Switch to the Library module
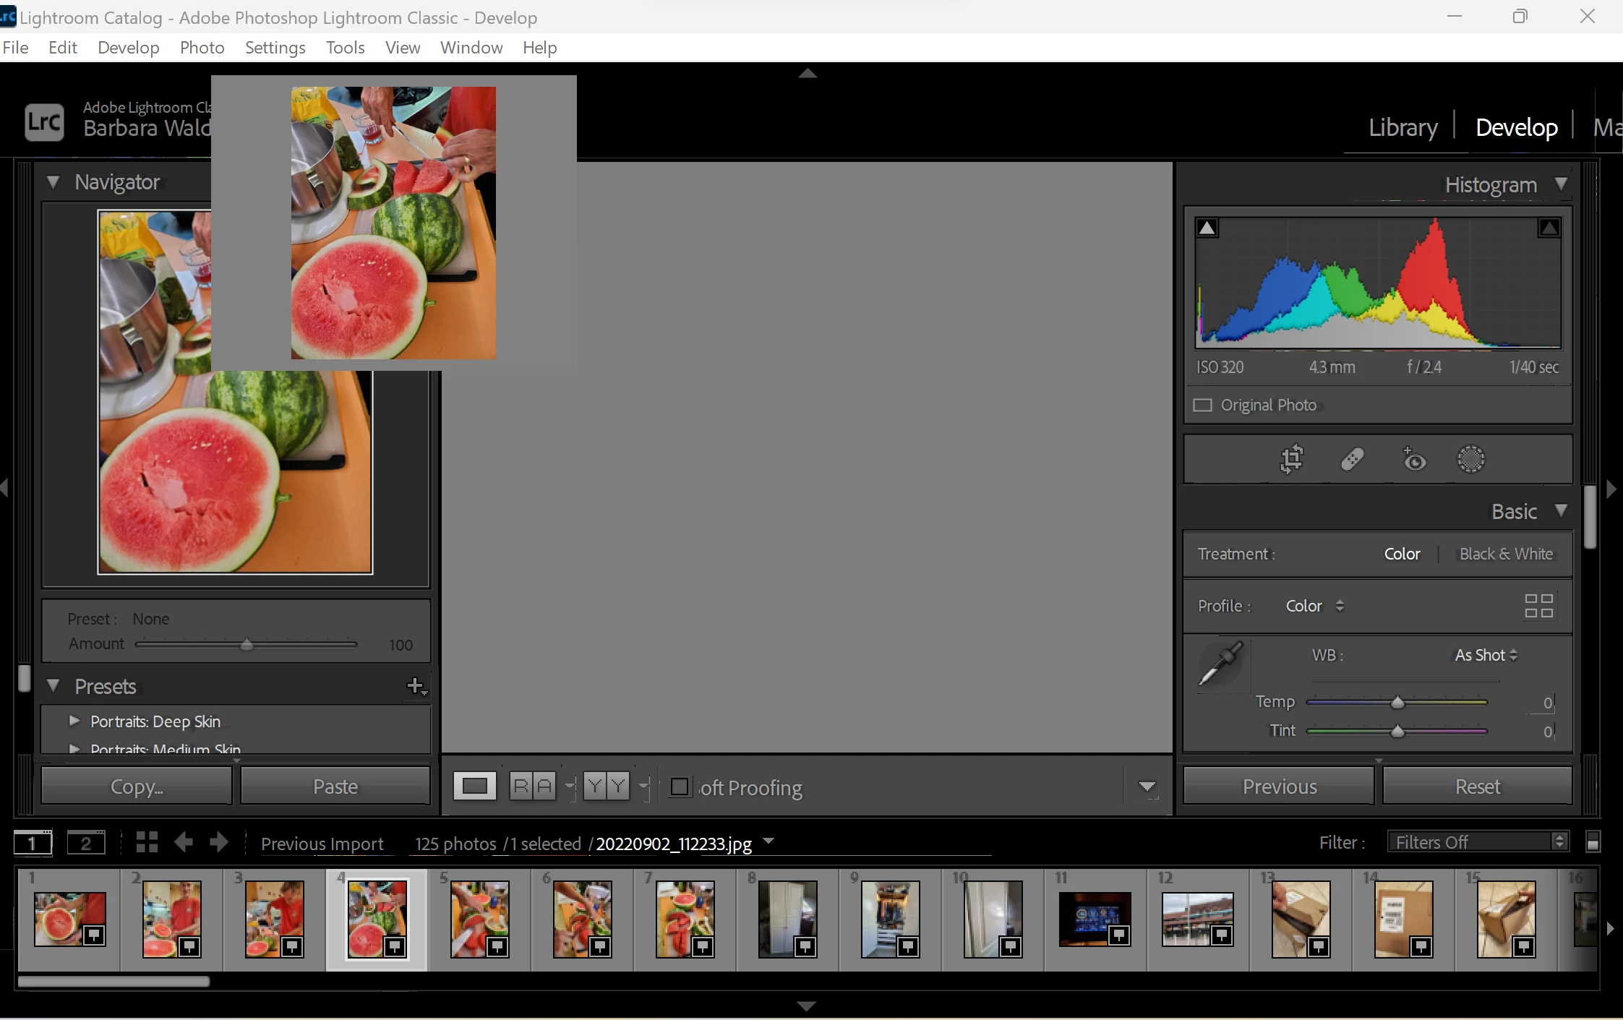The width and height of the screenshot is (1623, 1020). (x=1403, y=127)
